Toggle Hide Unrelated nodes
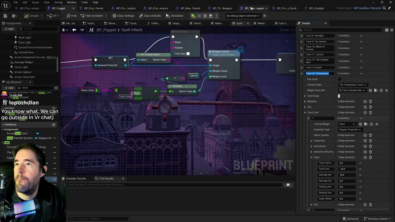 (92, 16)
